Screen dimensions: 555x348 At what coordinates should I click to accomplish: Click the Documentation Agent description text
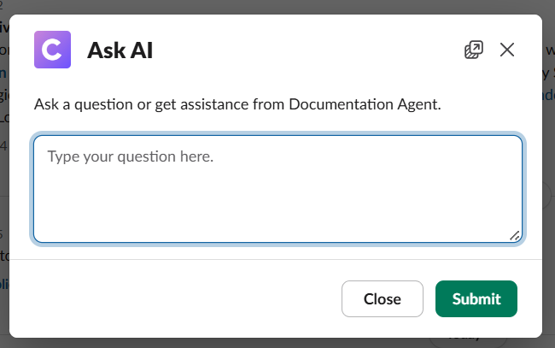point(237,105)
